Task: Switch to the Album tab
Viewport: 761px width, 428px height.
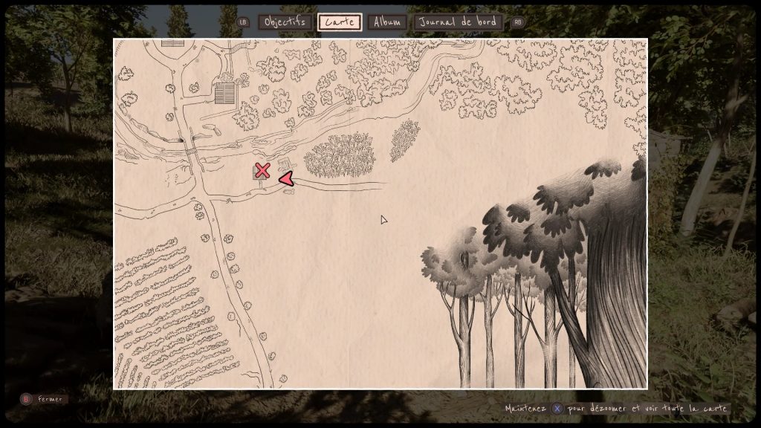Action: (387, 22)
